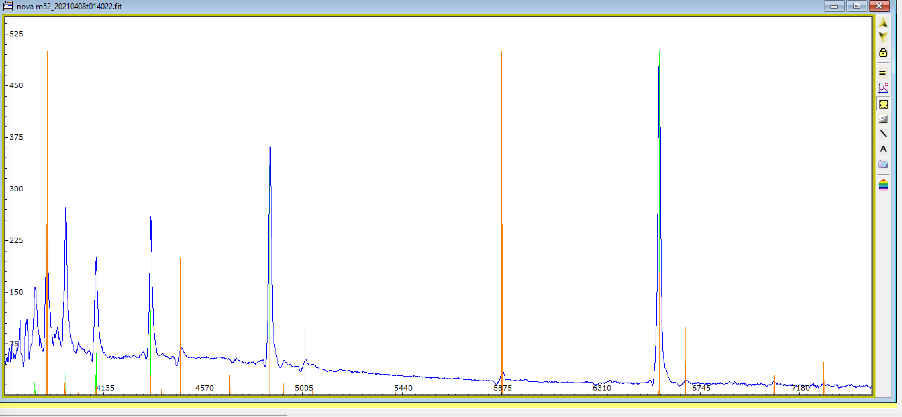Viewport: 902px width, 417px height.
Task: Click the nova m52 window title bar icon
Action: click(x=8, y=6)
